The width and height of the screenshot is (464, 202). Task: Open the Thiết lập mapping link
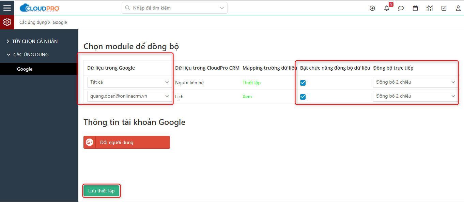point(252,83)
